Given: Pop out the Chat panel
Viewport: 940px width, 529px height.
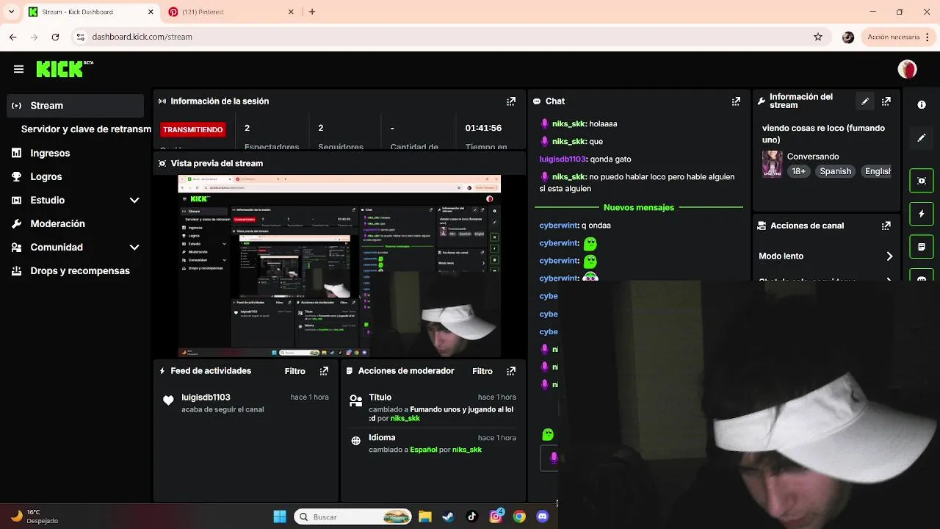Looking at the screenshot, I should point(736,101).
